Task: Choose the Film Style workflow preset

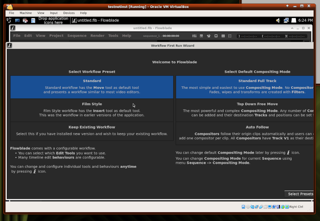Action: click(92, 110)
